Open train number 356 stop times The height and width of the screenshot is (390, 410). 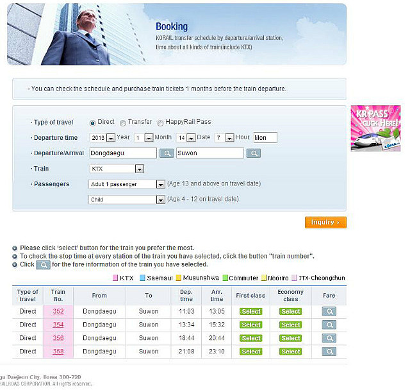(x=58, y=338)
